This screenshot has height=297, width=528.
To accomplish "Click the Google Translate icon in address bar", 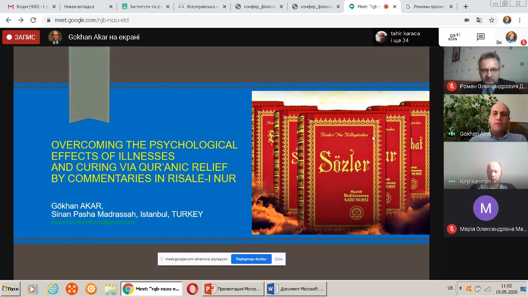I will [479, 20].
